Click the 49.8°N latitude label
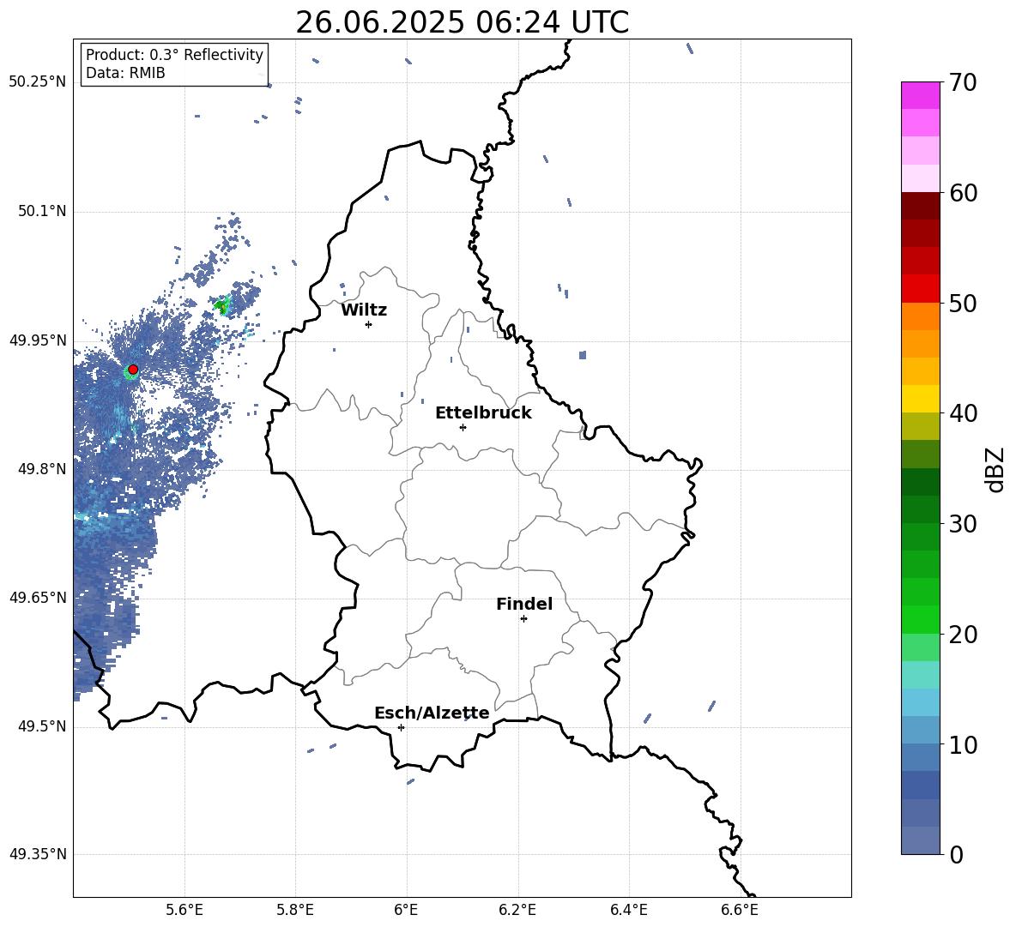The image size is (1016, 927). pyautogui.click(x=41, y=469)
